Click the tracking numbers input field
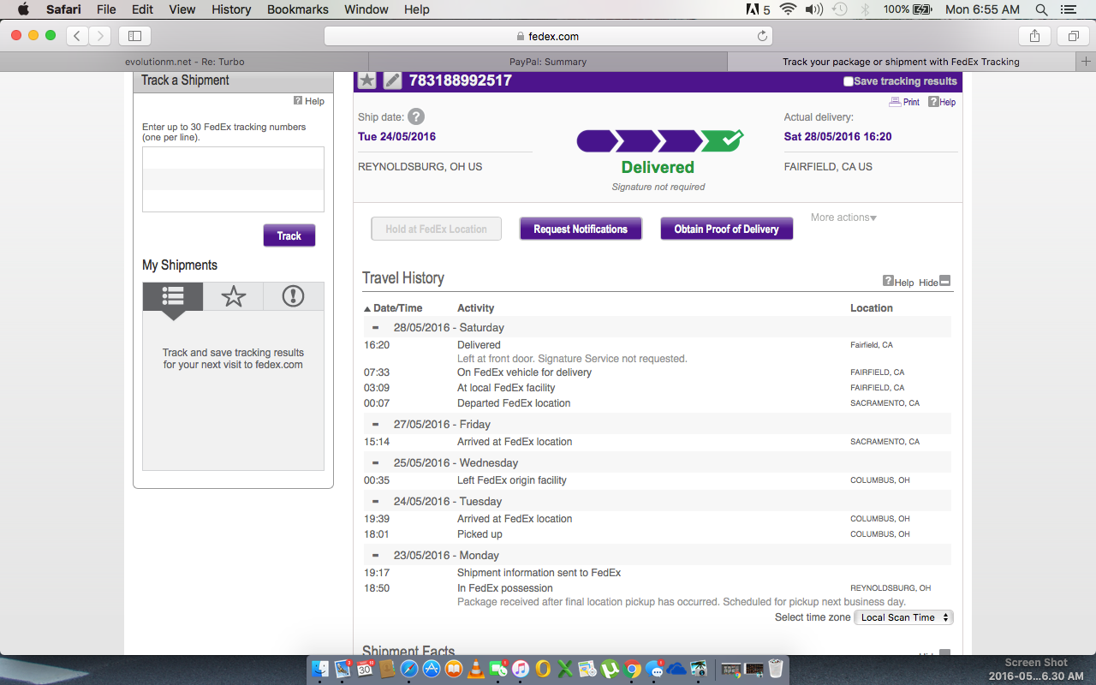Screen dimensions: 1096x685 233,179
